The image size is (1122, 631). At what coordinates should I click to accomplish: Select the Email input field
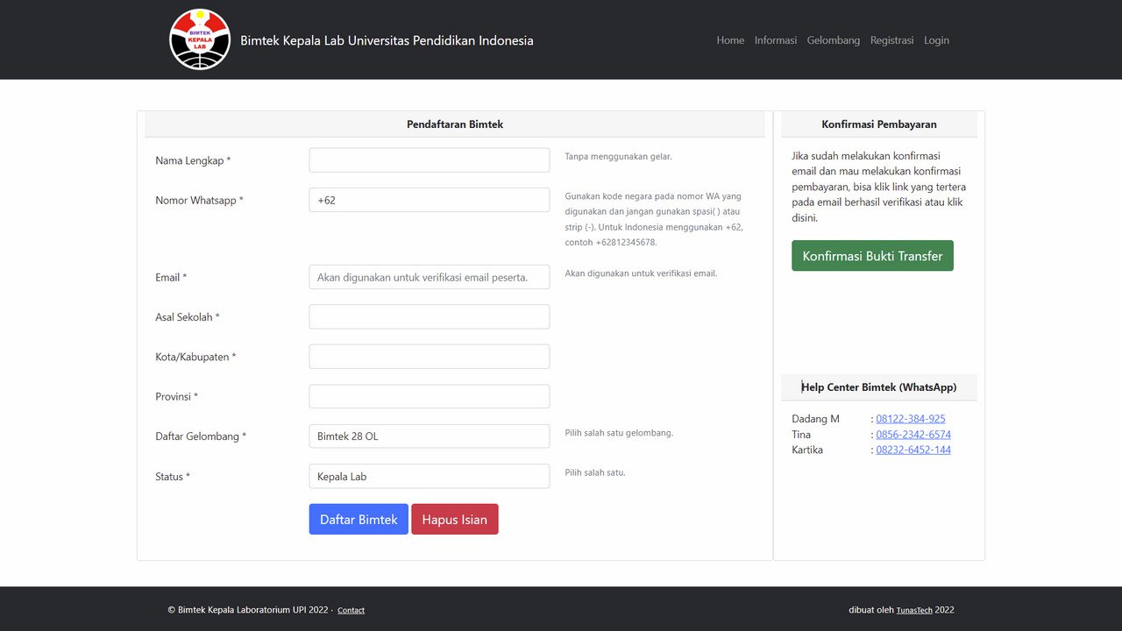429,277
